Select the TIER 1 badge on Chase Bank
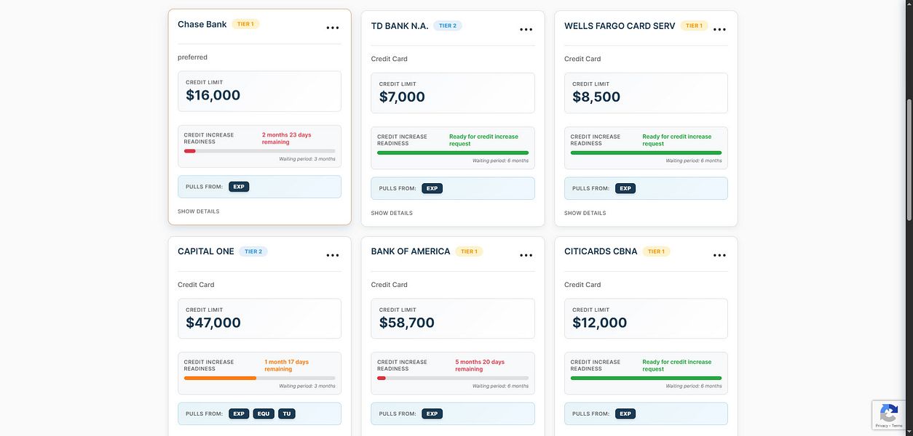Screen dimensions: 913x436 (244, 23)
